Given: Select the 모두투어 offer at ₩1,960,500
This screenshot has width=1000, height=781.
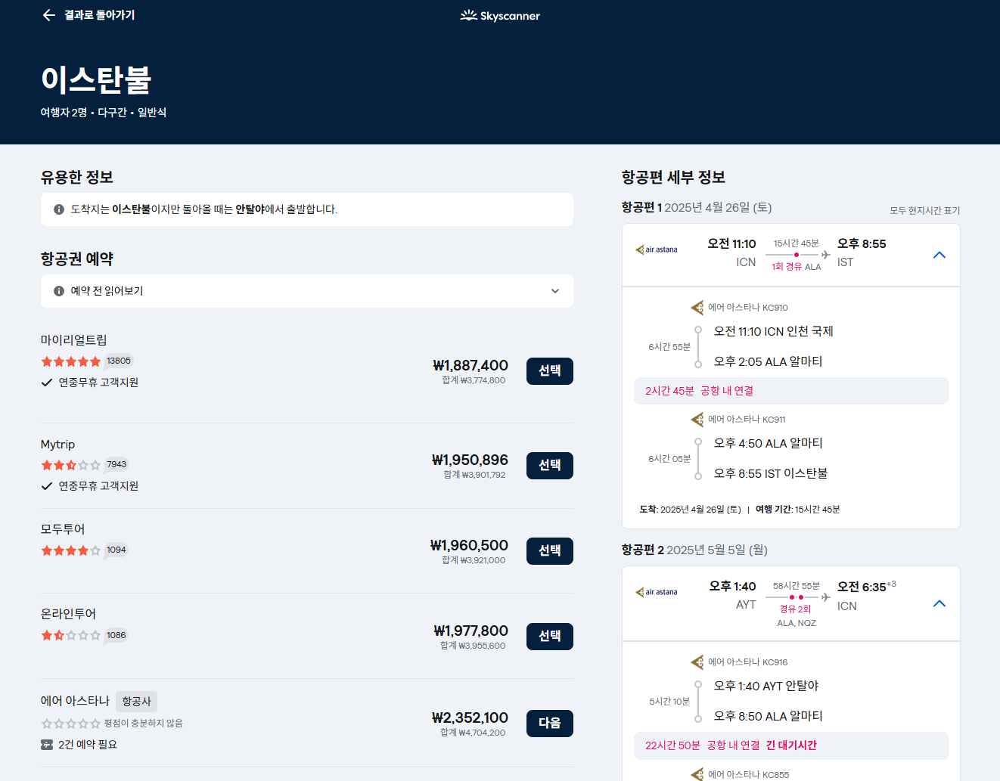Looking at the screenshot, I should coord(550,551).
